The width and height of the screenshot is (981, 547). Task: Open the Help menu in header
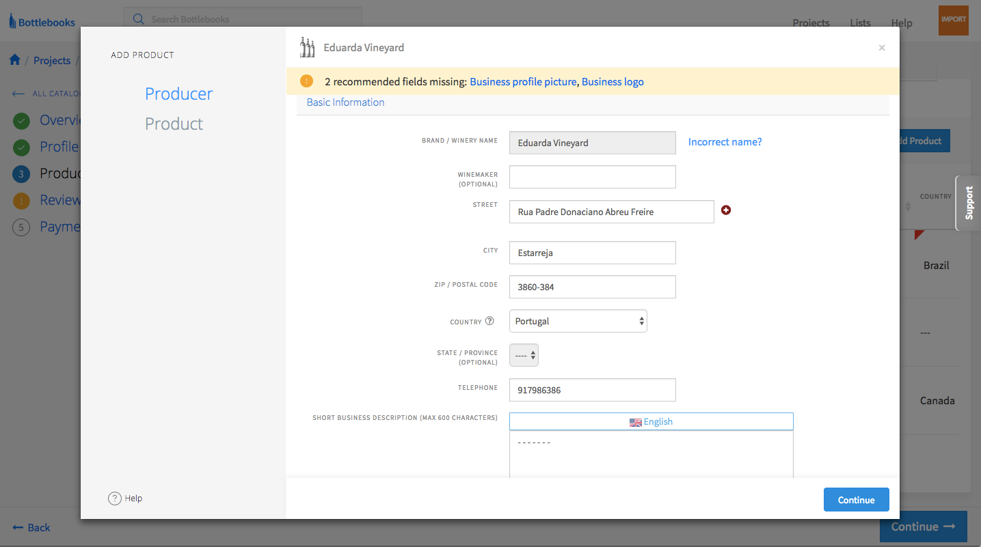[x=902, y=23]
